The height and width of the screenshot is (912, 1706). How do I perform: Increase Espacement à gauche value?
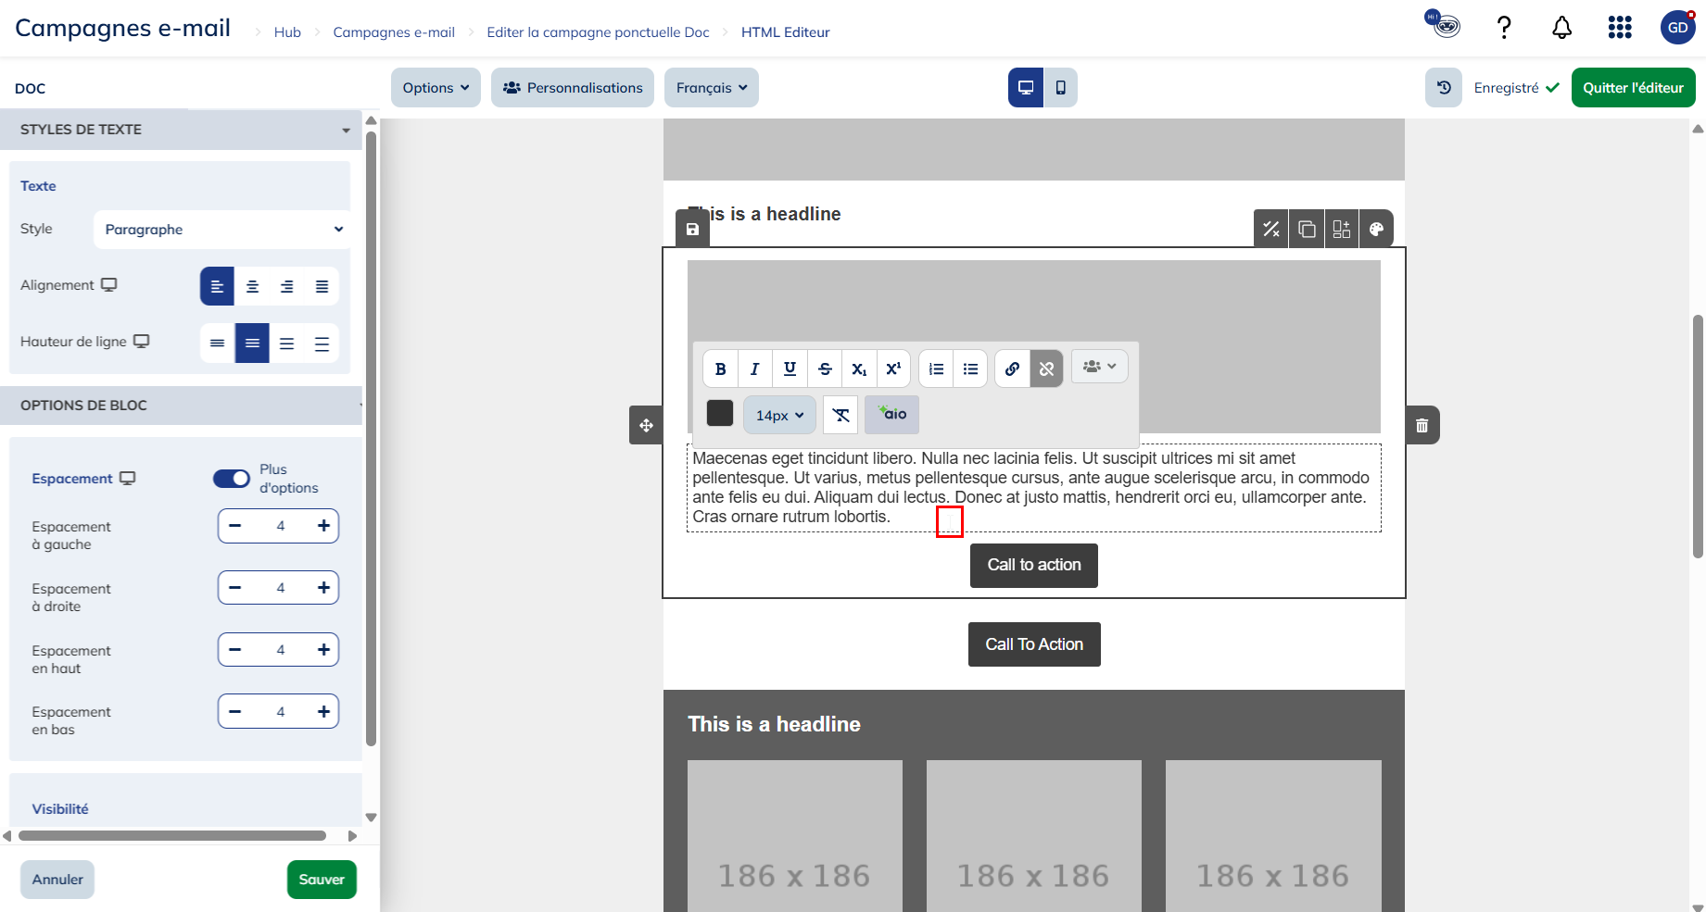(323, 526)
